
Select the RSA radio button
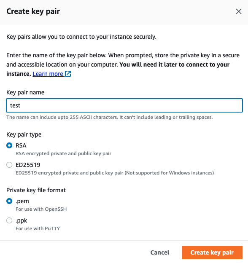[x=9, y=145]
